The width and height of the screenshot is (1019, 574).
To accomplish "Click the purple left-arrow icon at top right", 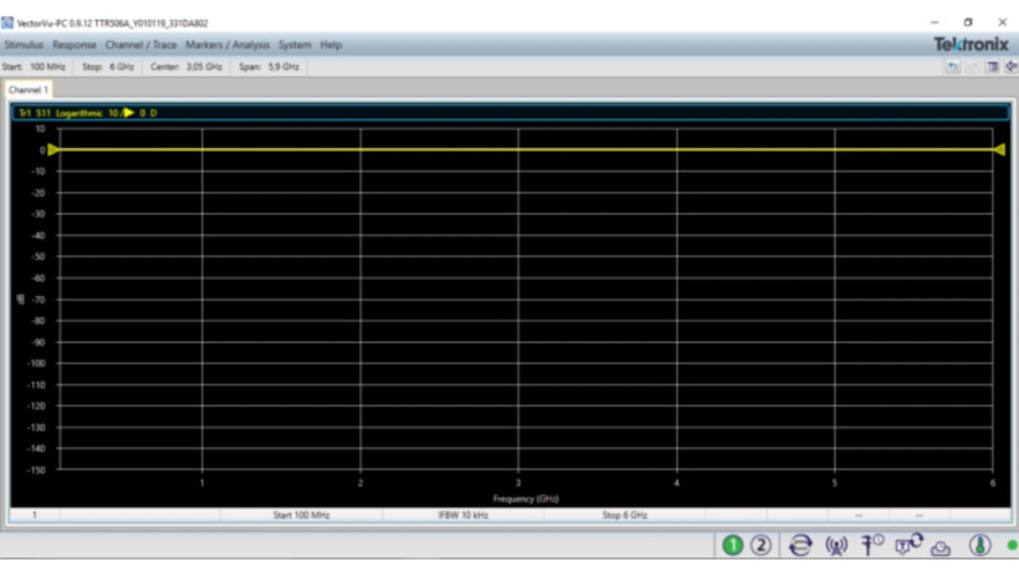I will (1011, 67).
